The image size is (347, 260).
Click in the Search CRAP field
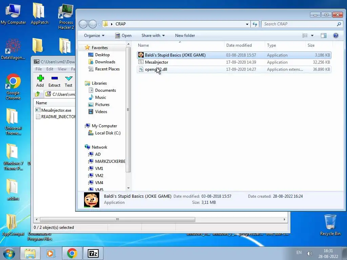point(301,24)
